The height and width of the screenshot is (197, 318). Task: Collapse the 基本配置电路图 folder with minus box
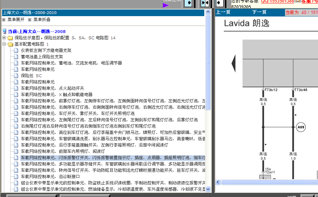4,44
